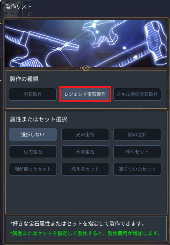Select the 凍りついたセット option
The height and width of the screenshot is (245, 170).
137,169
